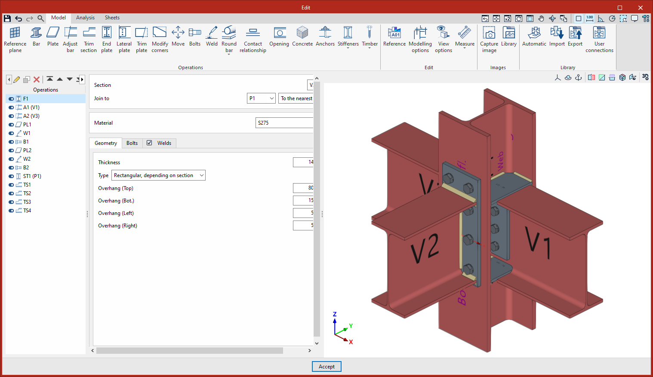Image resolution: width=653 pixels, height=377 pixels.
Task: Open the connections Library
Action: click(509, 37)
